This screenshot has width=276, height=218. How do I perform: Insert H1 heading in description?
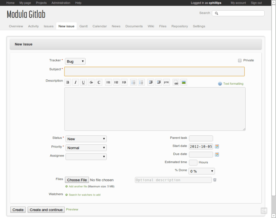pos(108,82)
